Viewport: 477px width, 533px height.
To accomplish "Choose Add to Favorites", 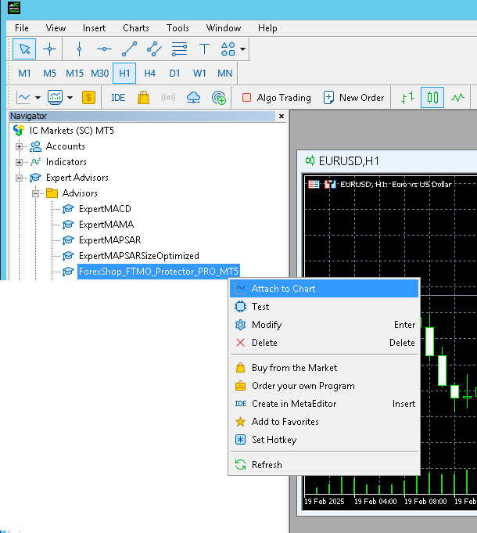I will point(325,422).
